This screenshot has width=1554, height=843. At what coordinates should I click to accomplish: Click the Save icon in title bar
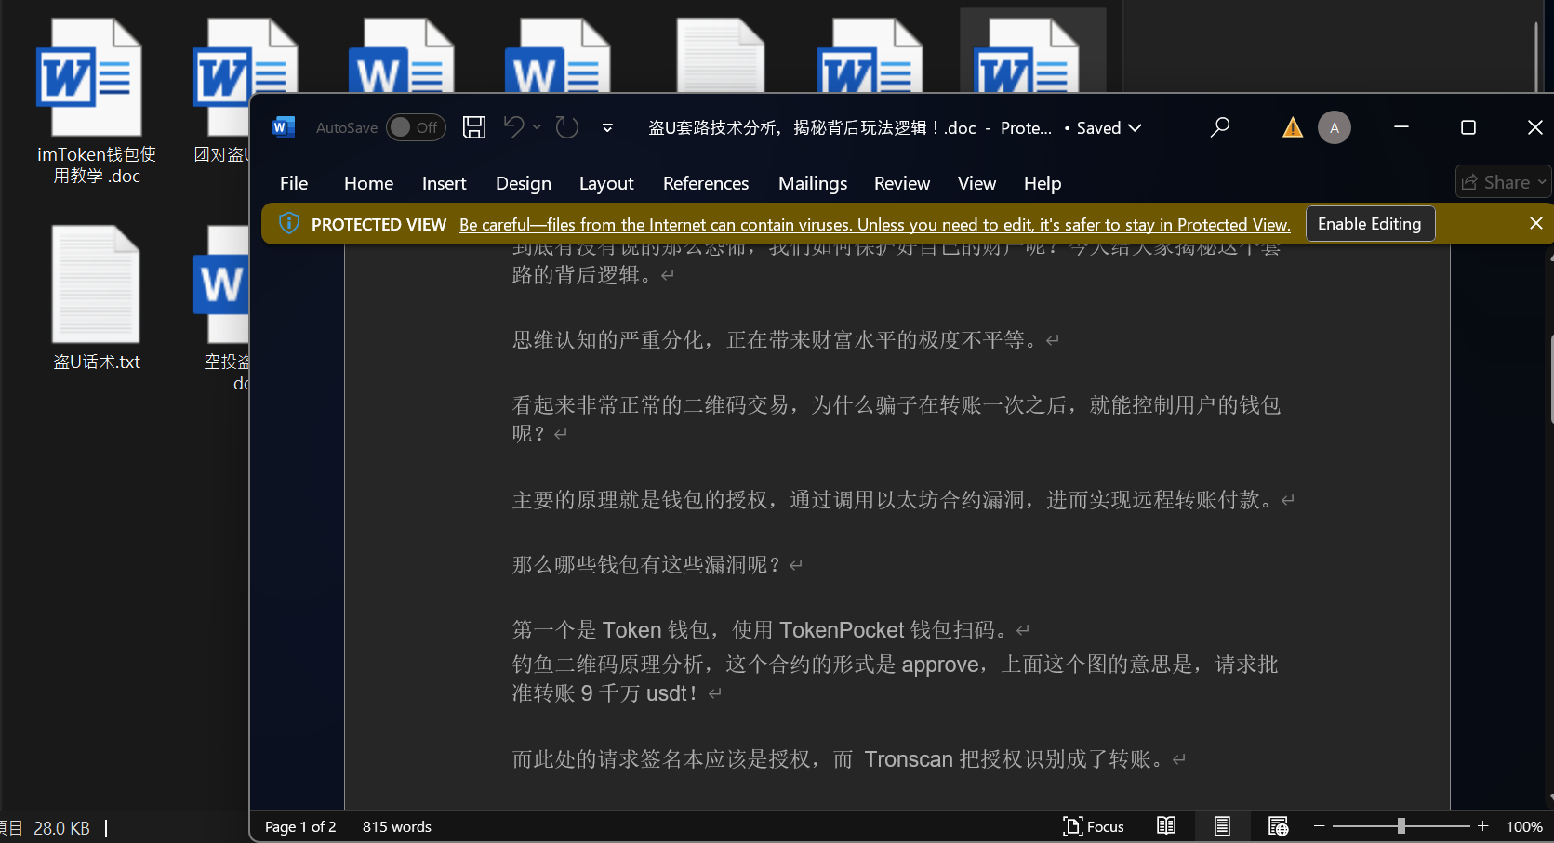tap(474, 127)
